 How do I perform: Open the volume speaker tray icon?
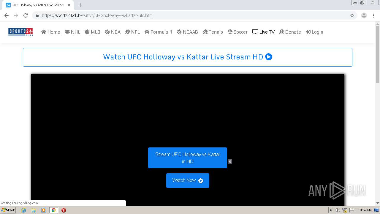(x=338, y=210)
